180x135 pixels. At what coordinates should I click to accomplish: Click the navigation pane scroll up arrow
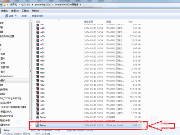pos(31,21)
